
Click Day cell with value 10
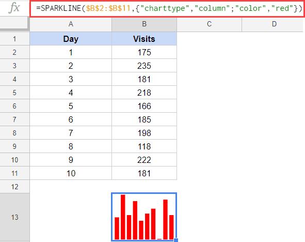71,173
